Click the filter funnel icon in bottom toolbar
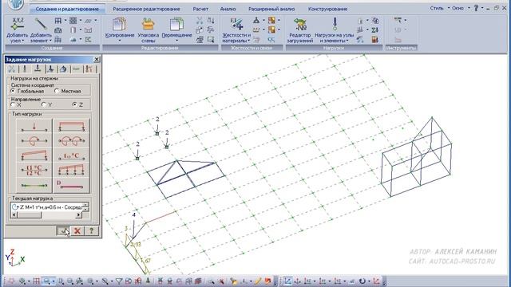 point(119,281)
